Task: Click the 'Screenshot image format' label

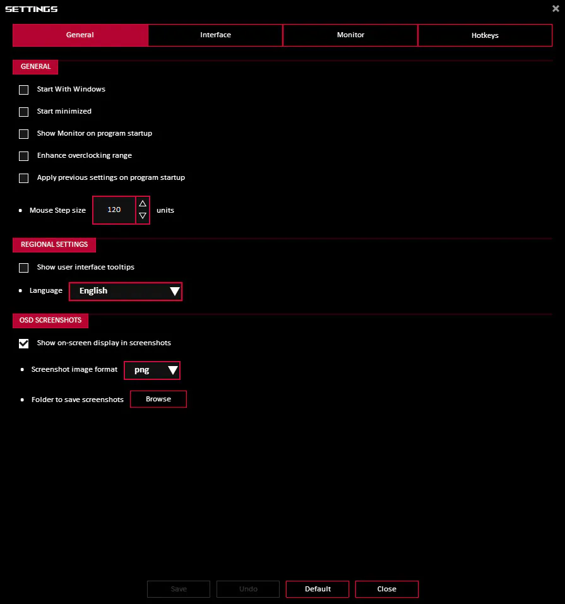Action: click(x=74, y=369)
